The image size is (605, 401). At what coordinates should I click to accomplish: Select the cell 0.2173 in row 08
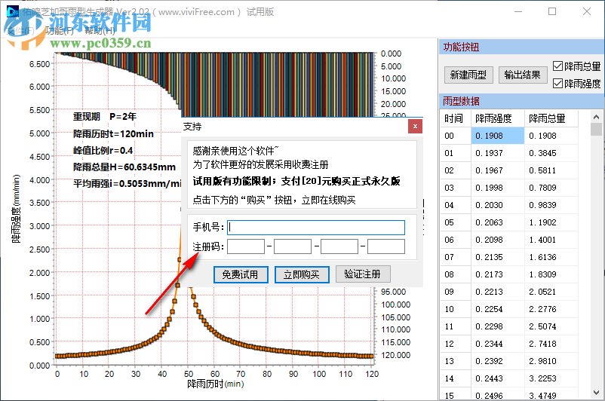click(498, 274)
